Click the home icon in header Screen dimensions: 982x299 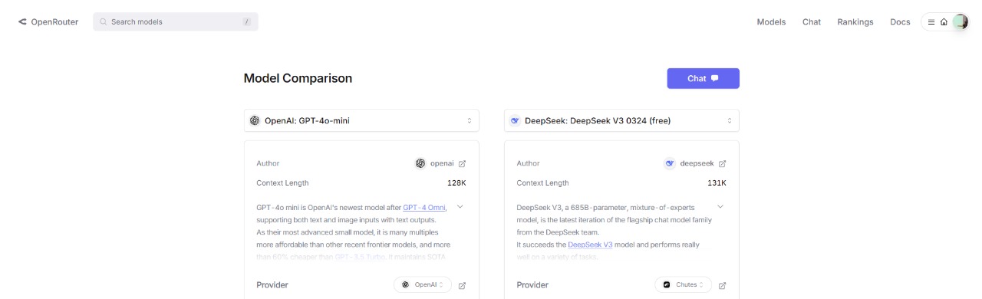(944, 22)
